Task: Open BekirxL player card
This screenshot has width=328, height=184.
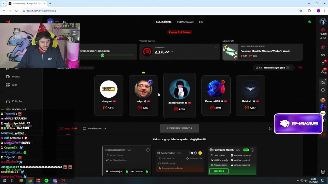Action: (250, 96)
